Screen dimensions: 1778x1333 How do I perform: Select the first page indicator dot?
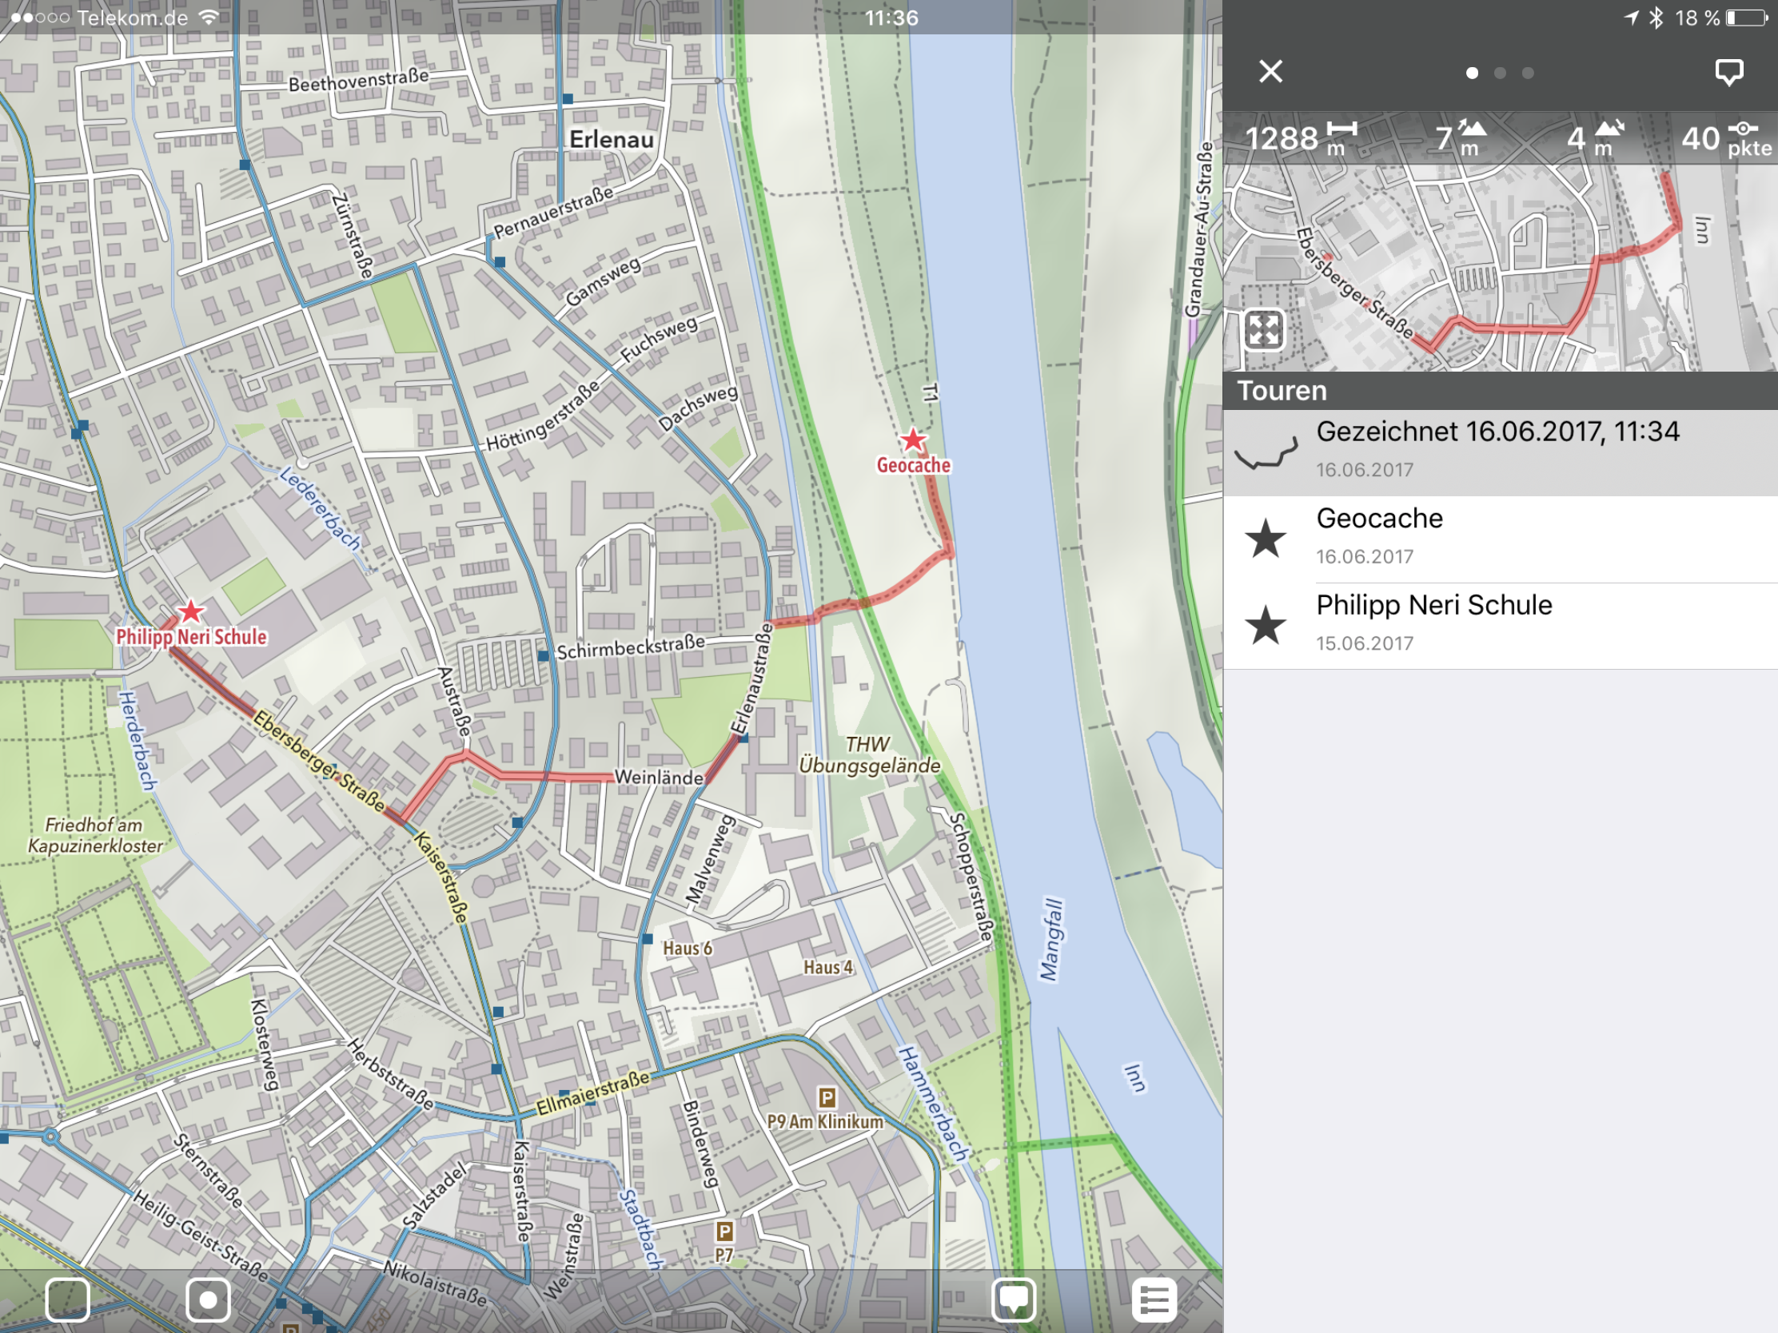(x=1472, y=73)
